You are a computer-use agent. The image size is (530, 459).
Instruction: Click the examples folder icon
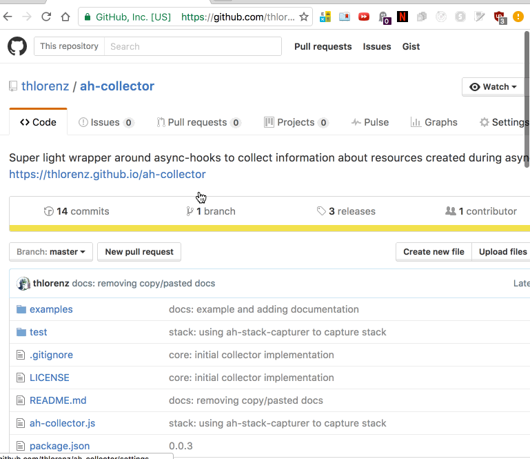21,309
